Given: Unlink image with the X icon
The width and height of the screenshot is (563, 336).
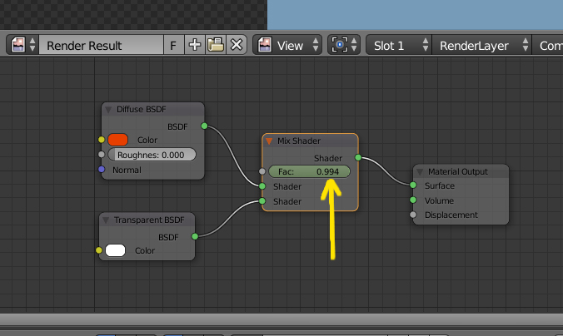Looking at the screenshot, I should (237, 45).
